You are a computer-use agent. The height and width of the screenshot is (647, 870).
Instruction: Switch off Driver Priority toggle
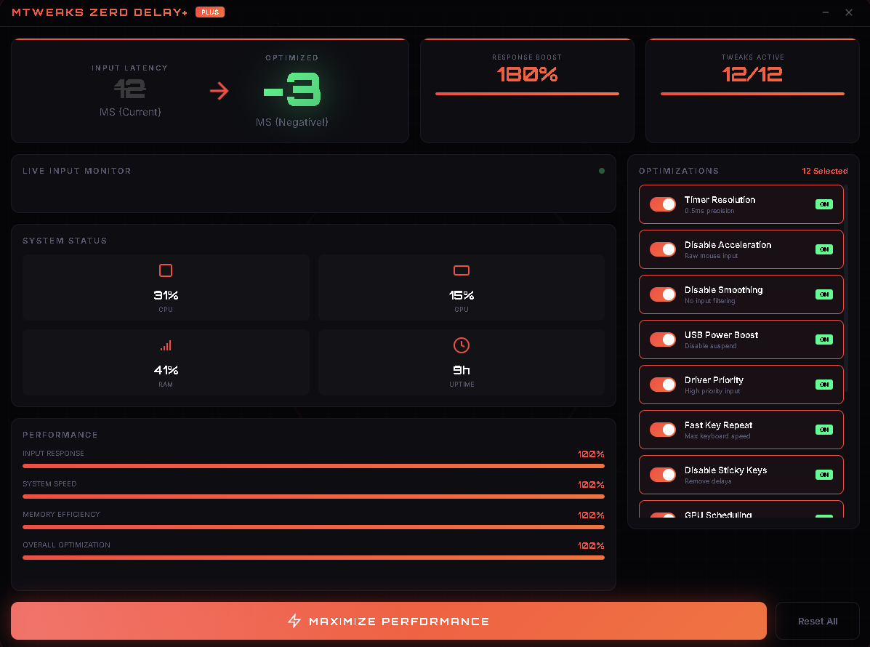(662, 385)
